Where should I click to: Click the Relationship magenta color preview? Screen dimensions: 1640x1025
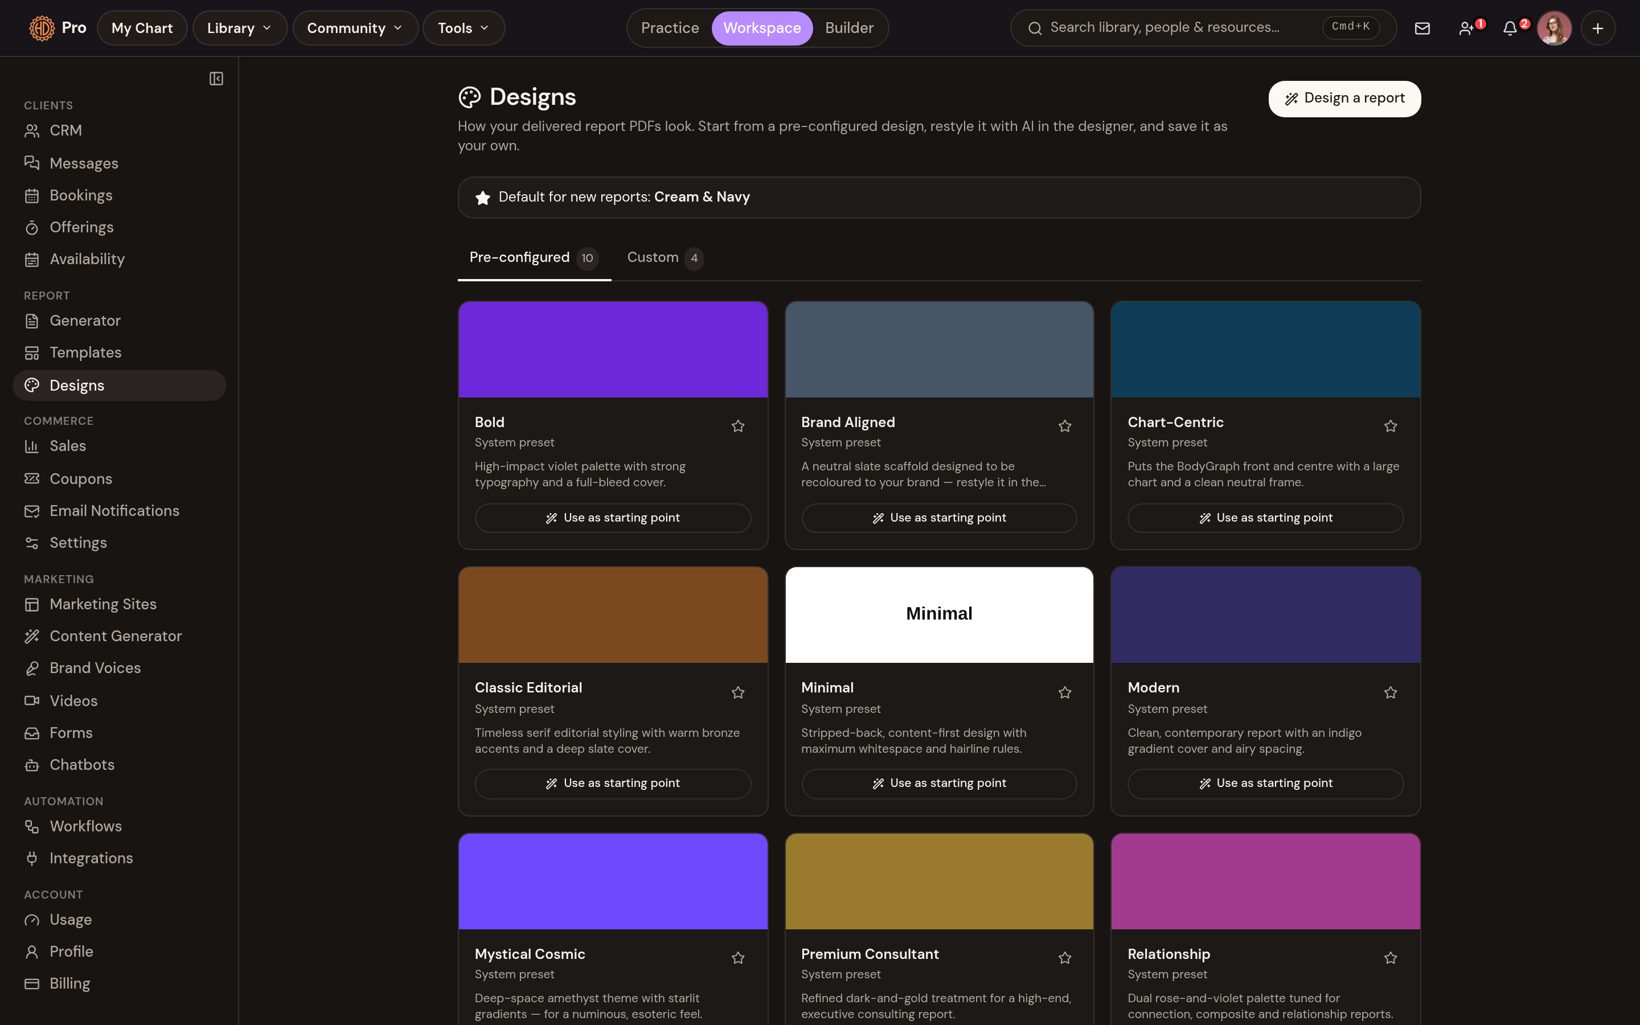(x=1265, y=881)
